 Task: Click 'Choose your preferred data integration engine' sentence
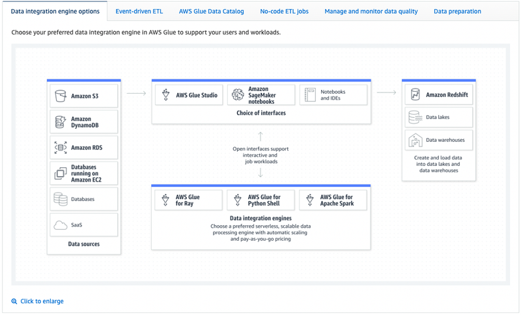(x=146, y=33)
